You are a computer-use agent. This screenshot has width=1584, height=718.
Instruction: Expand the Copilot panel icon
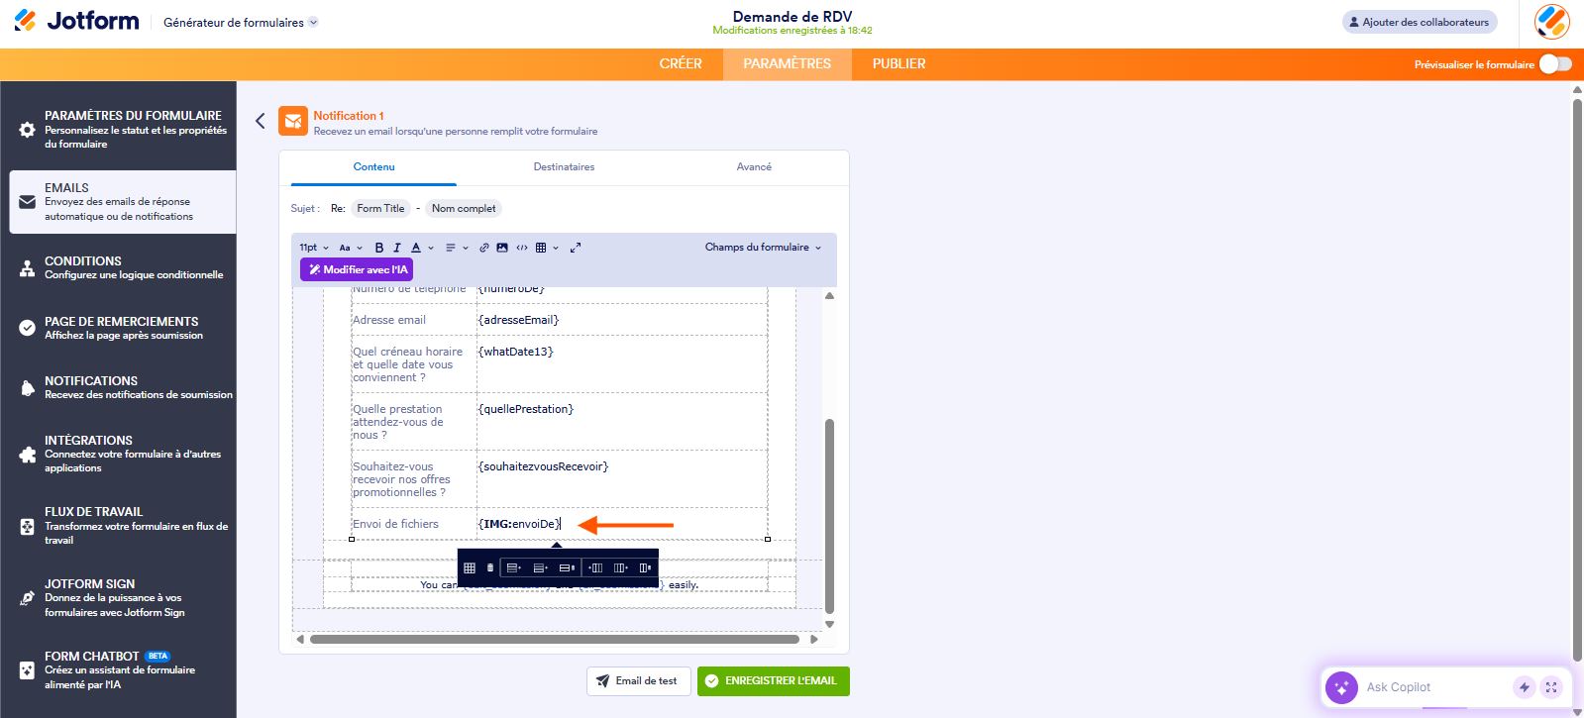click(x=1551, y=687)
